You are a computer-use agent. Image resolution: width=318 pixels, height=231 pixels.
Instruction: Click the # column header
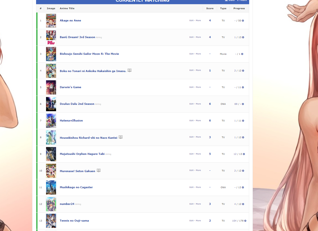point(41,8)
